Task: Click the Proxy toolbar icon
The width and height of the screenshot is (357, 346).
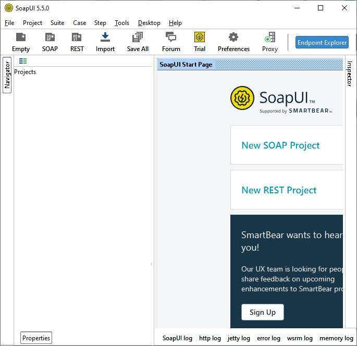Action: (270, 42)
